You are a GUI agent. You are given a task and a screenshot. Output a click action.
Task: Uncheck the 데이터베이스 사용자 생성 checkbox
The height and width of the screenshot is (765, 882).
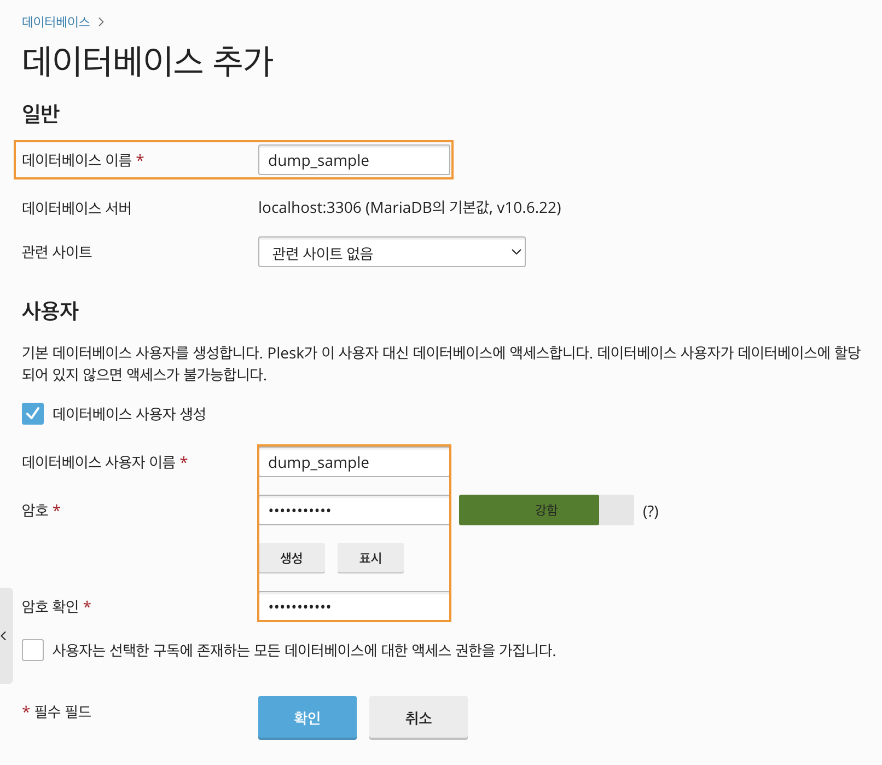click(x=33, y=414)
